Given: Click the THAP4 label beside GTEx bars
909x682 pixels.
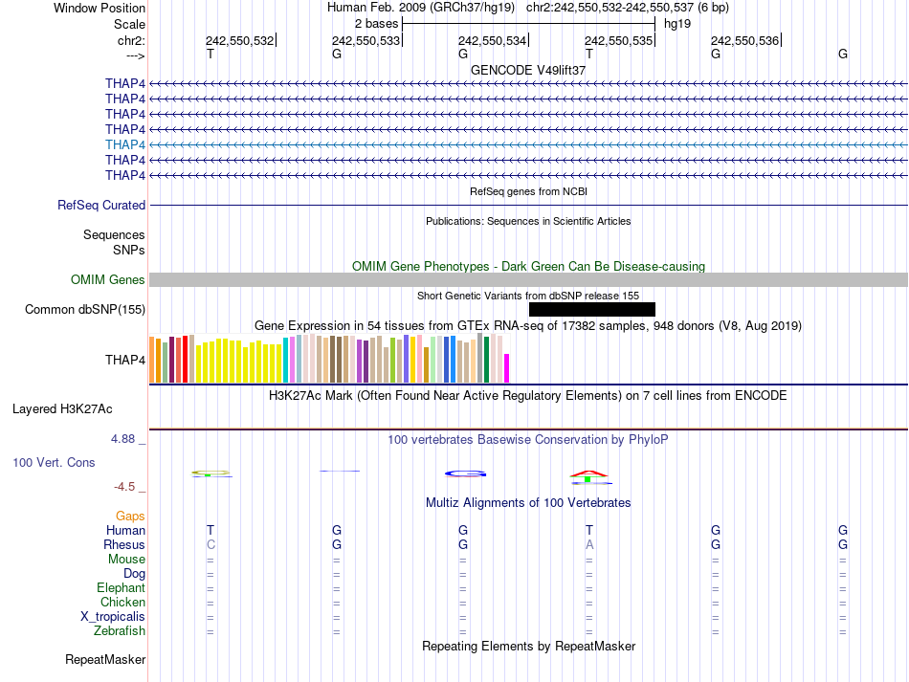Looking at the screenshot, I should point(125,360).
